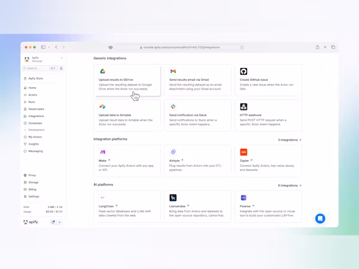Click the Zapier logo icon
Image resolution: width=359 pixels, height=269 pixels.
244,152
